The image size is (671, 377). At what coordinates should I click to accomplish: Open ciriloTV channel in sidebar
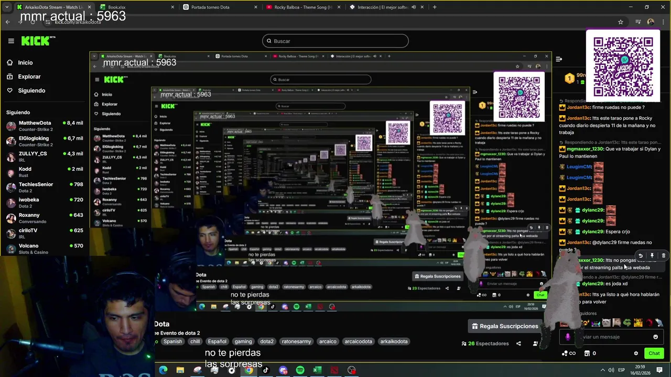tap(45, 234)
